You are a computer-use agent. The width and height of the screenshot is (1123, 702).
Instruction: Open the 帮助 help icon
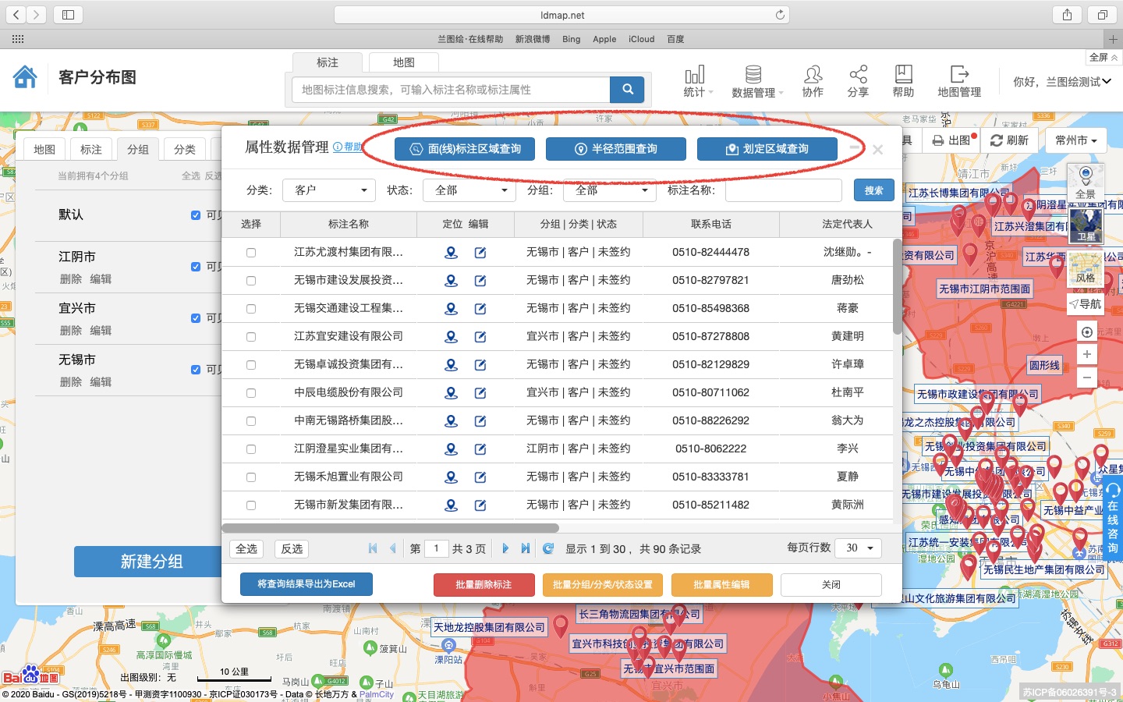pos(902,80)
